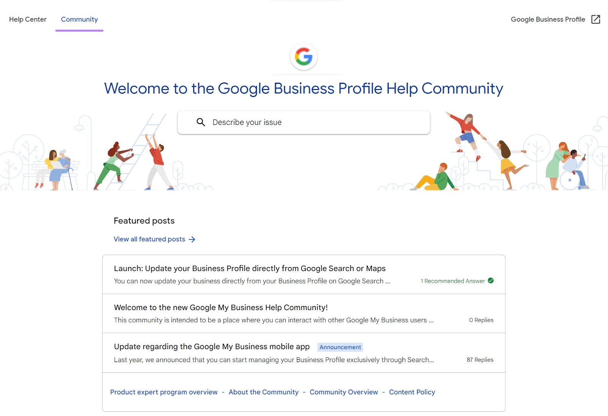Select the Announcement badge on the mobile app post
608x416 pixels.
coord(340,347)
